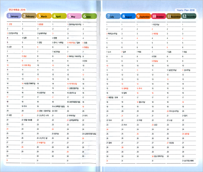Select October '1 국군의날' entry
203x172 pixels.
(156, 25)
